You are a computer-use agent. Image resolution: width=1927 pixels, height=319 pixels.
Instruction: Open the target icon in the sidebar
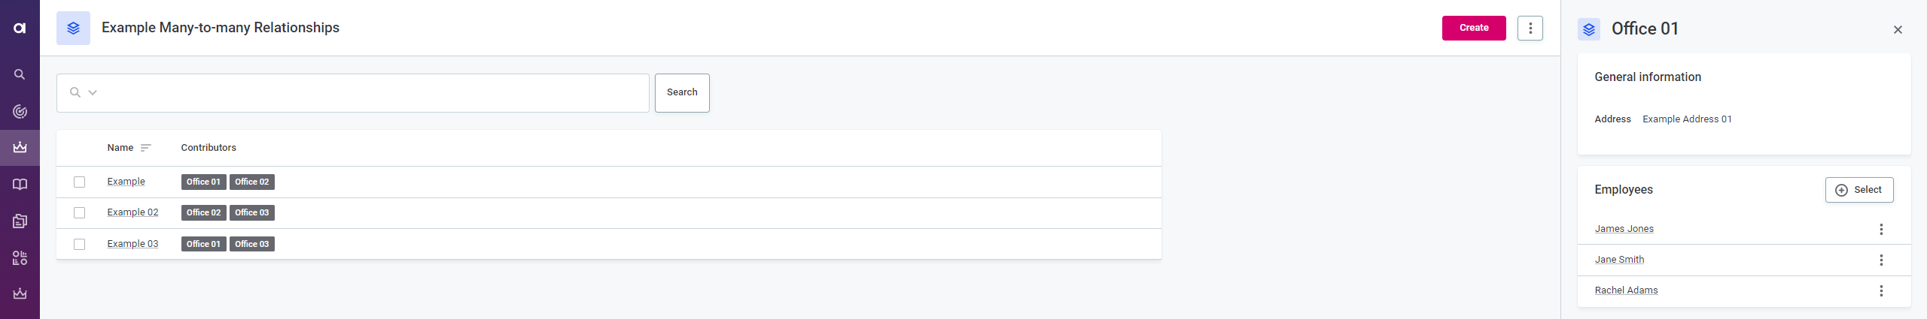pyautogui.click(x=20, y=112)
